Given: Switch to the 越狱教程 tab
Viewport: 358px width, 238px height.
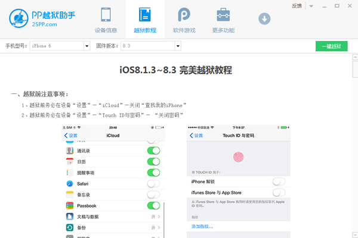Looking at the screenshot, I should click(x=145, y=20).
